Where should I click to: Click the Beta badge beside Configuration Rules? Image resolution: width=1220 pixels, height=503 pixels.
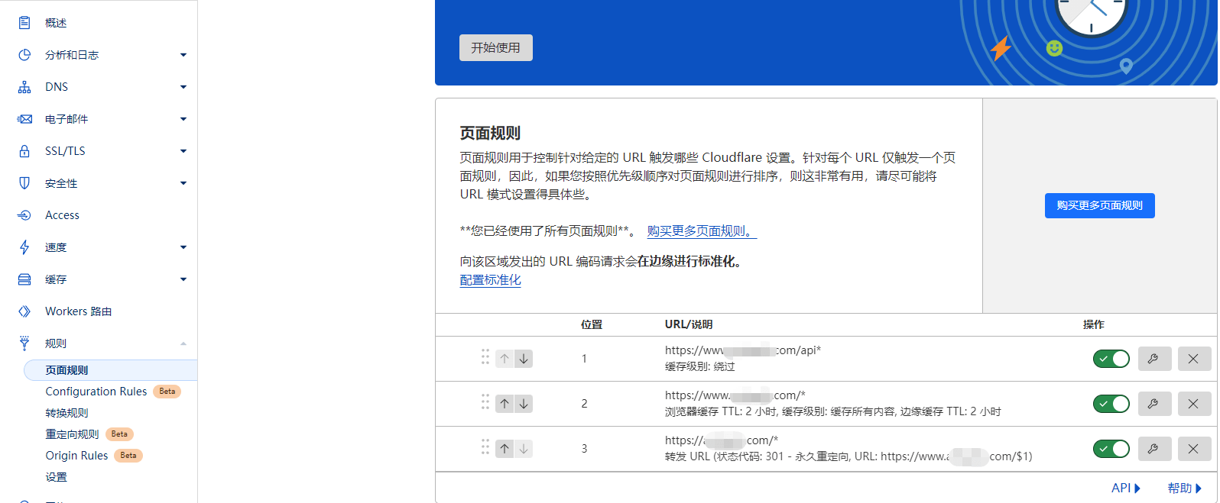click(167, 392)
